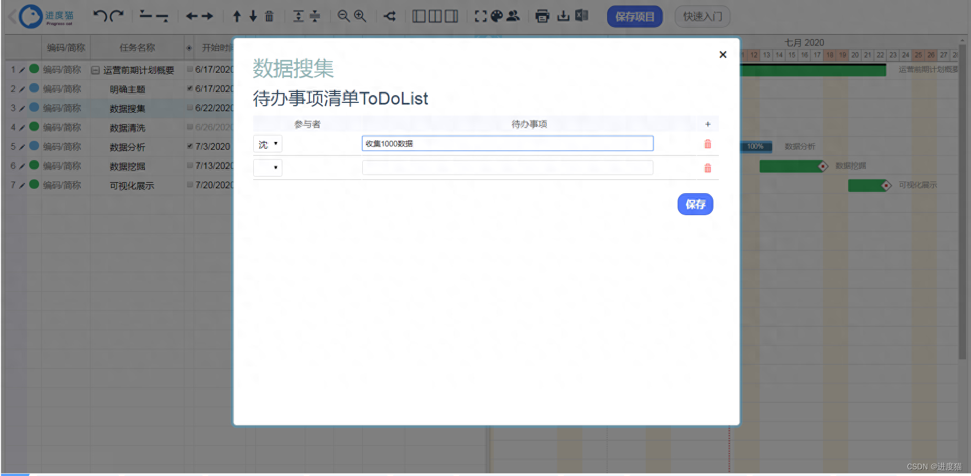Open the 快速入门 quick start guide
This screenshot has width=971, height=476.
pos(702,17)
